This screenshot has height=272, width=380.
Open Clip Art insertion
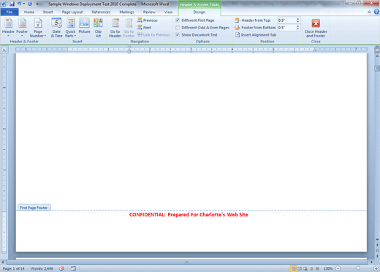(x=98, y=28)
